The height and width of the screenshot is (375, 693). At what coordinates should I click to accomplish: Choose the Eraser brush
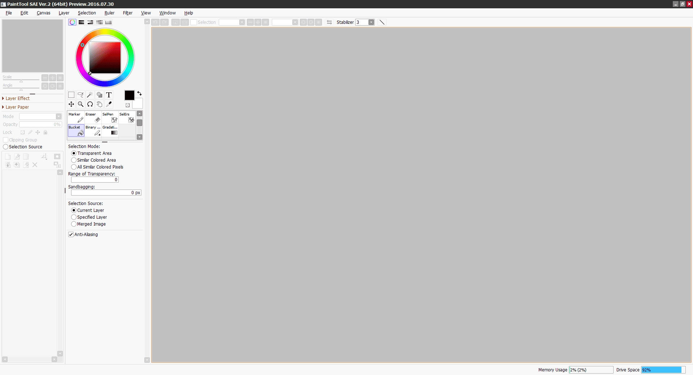[x=93, y=118]
